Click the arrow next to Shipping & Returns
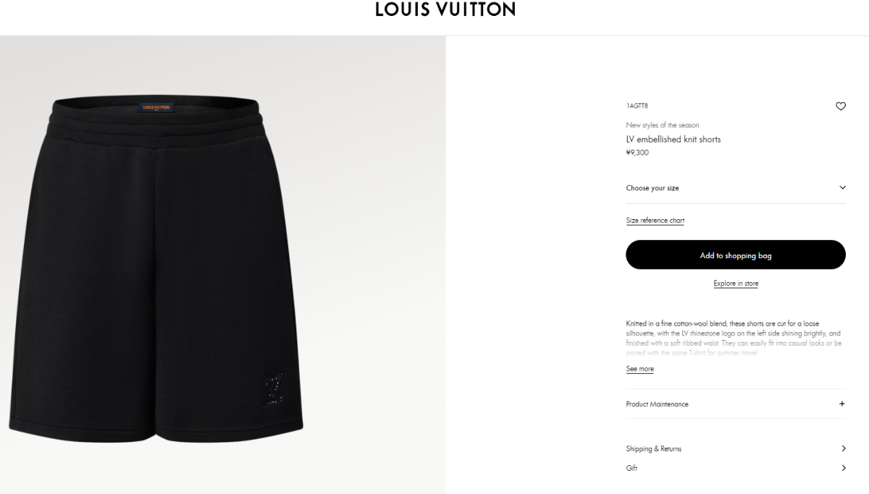Image resolution: width=869 pixels, height=494 pixels. point(844,448)
